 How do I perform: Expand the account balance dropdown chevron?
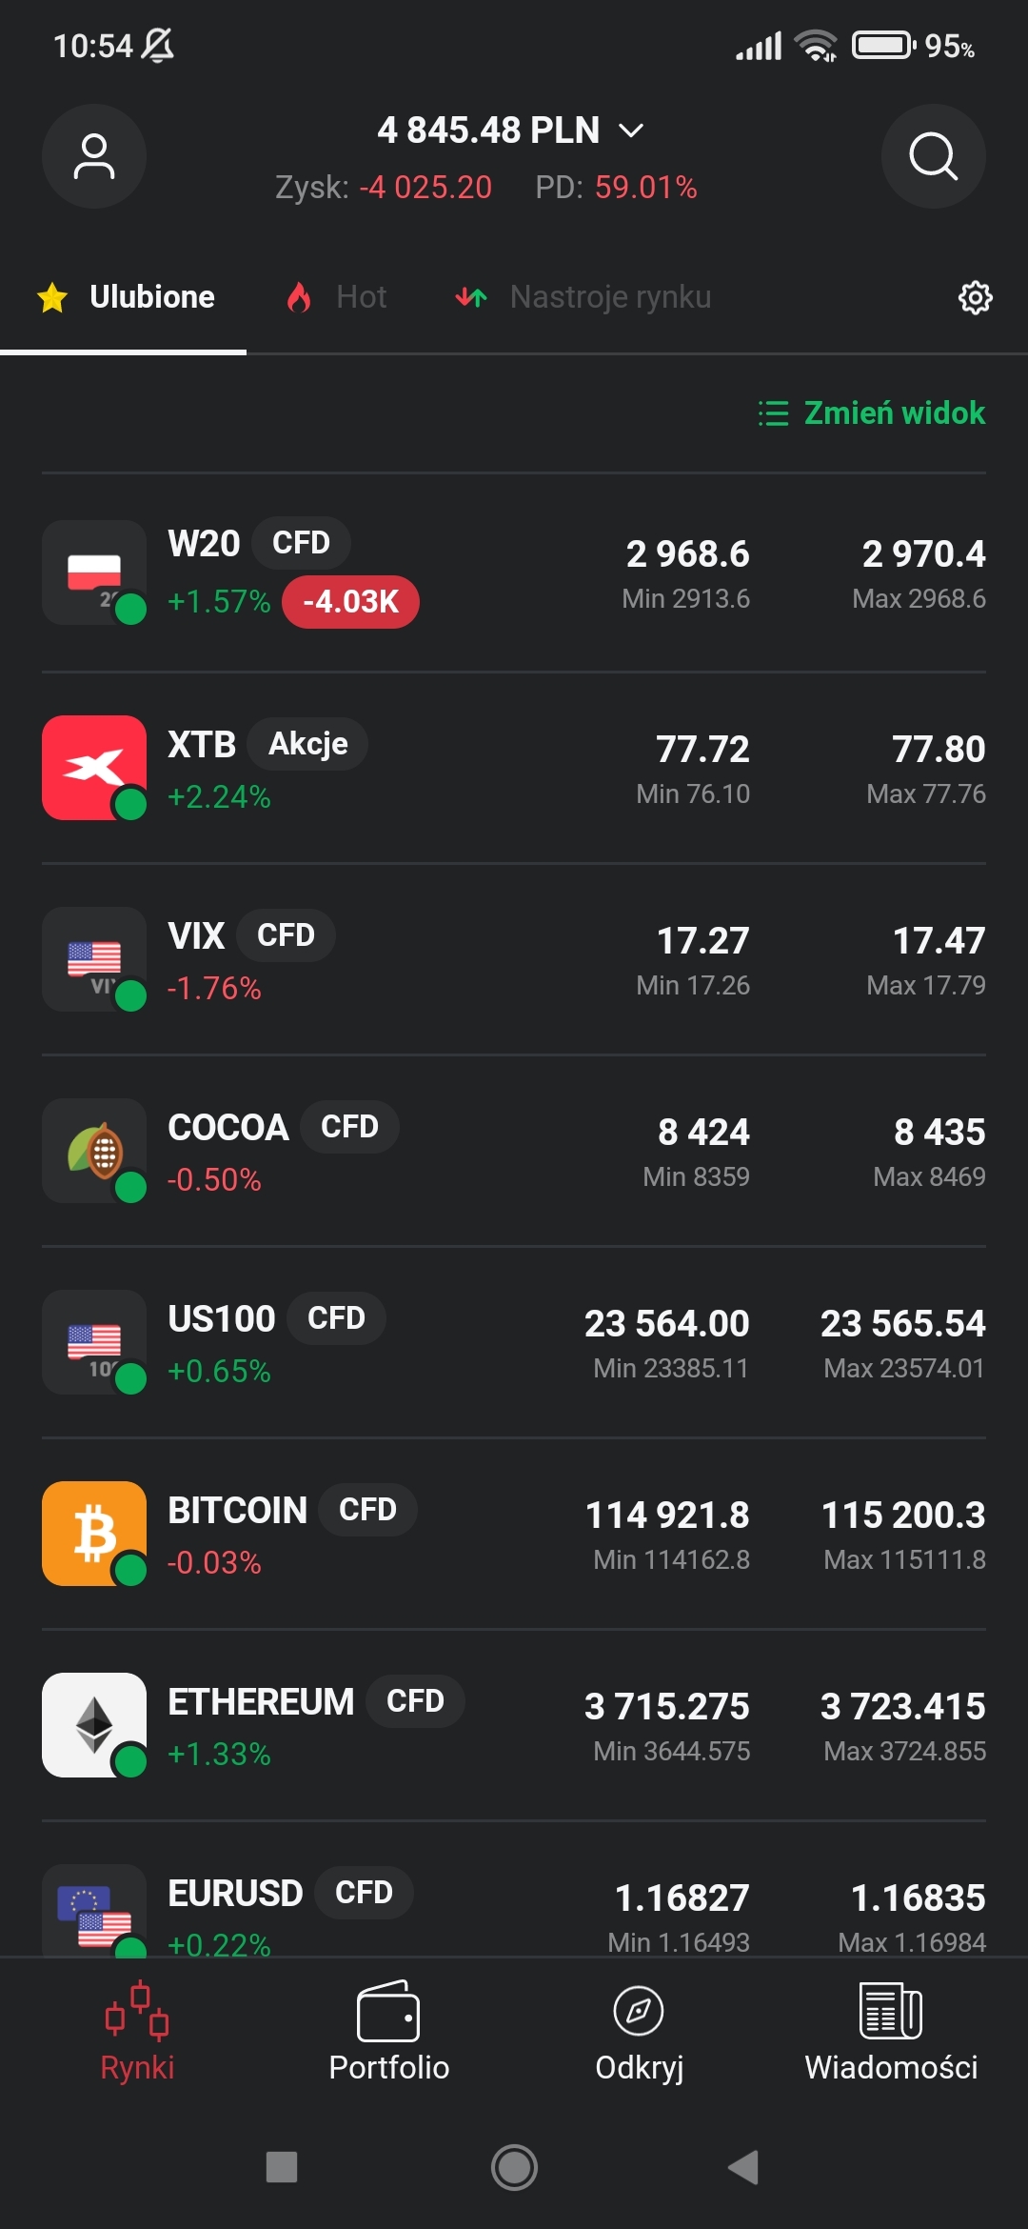pos(631,131)
